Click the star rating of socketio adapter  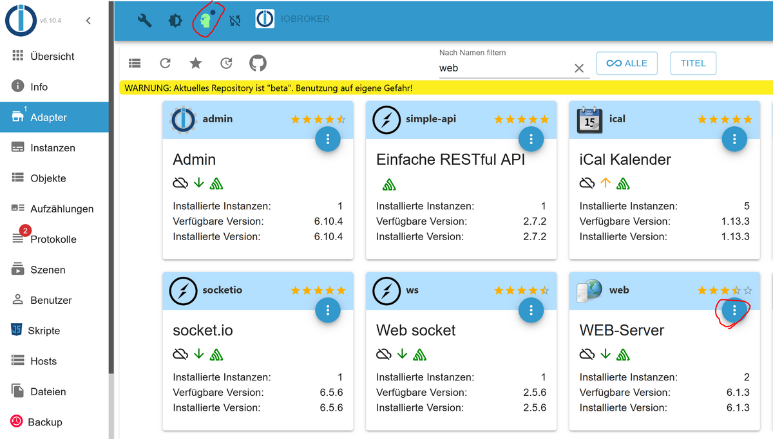[318, 290]
